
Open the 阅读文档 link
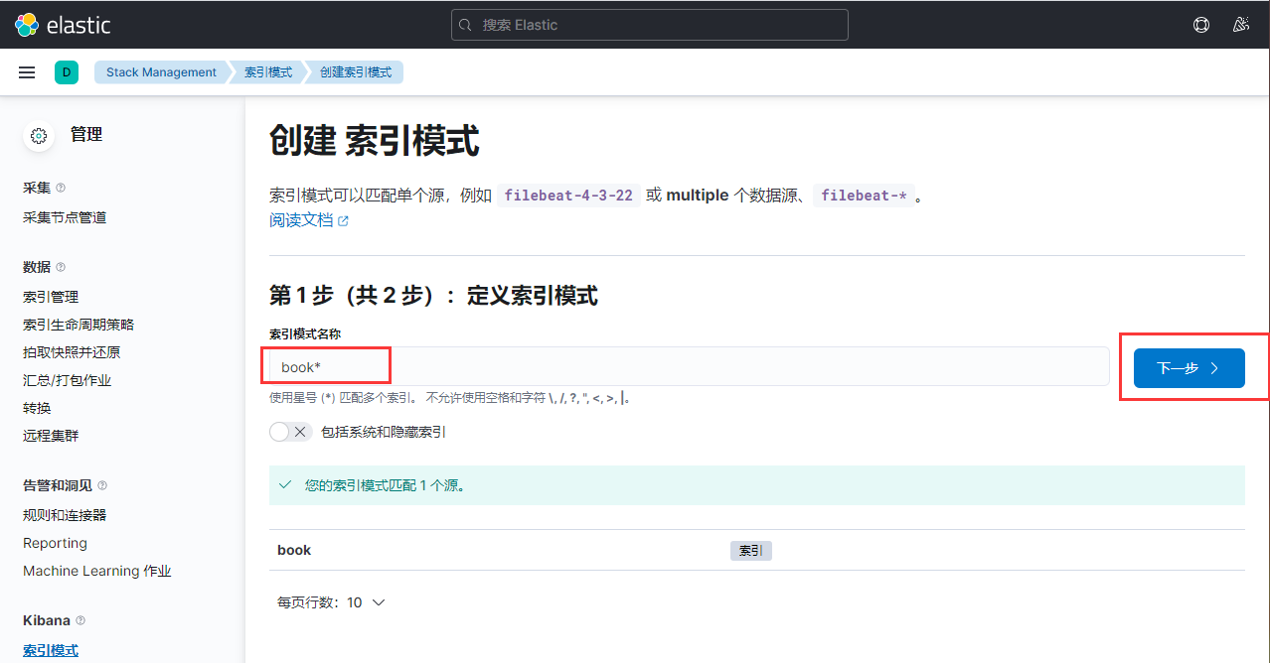click(x=300, y=219)
